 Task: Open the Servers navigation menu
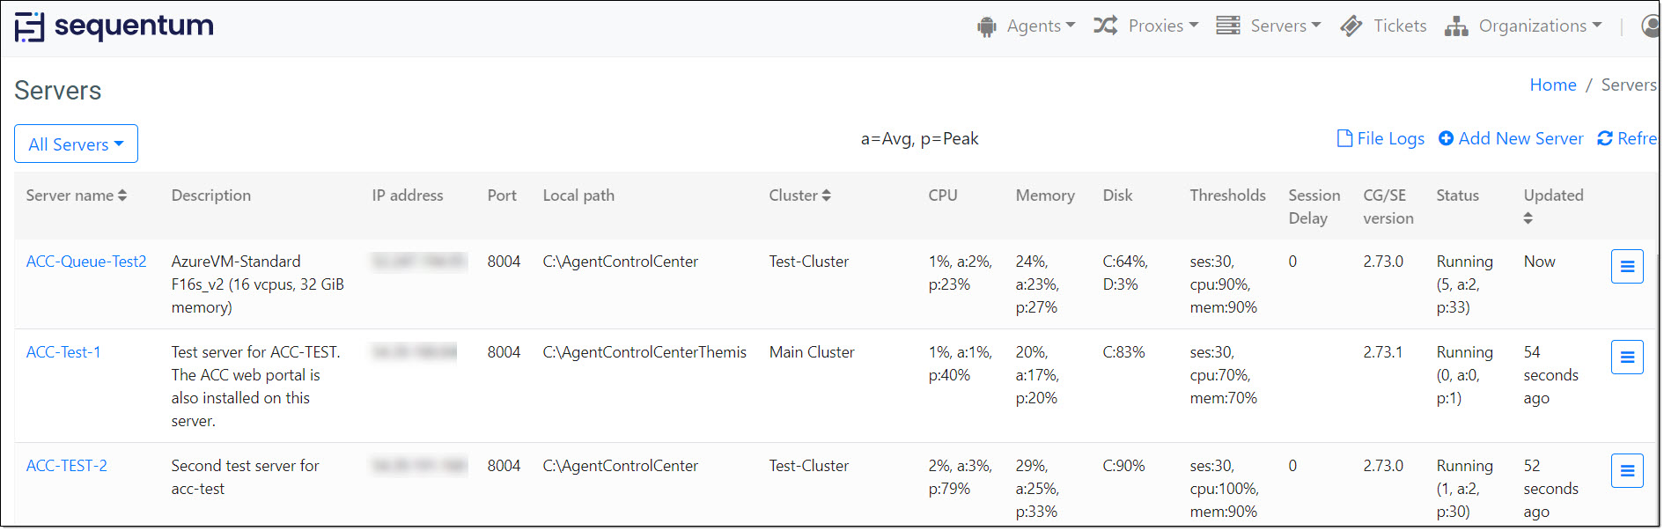click(x=1269, y=26)
